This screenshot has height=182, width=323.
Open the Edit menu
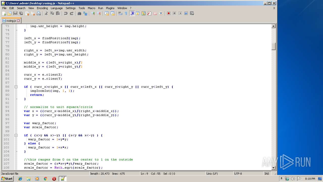click(x=12, y=8)
